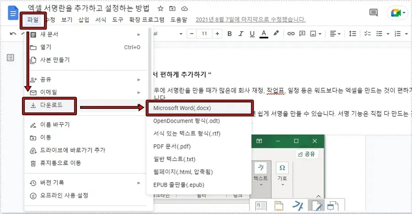Toggle 오프라인 사용 설정
Viewport: 412px width, 214px height.
(x=86, y=196)
